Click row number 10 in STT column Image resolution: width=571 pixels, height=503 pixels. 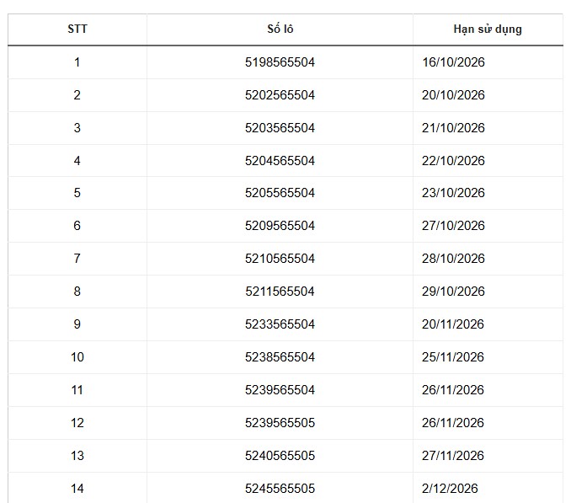[x=77, y=357]
